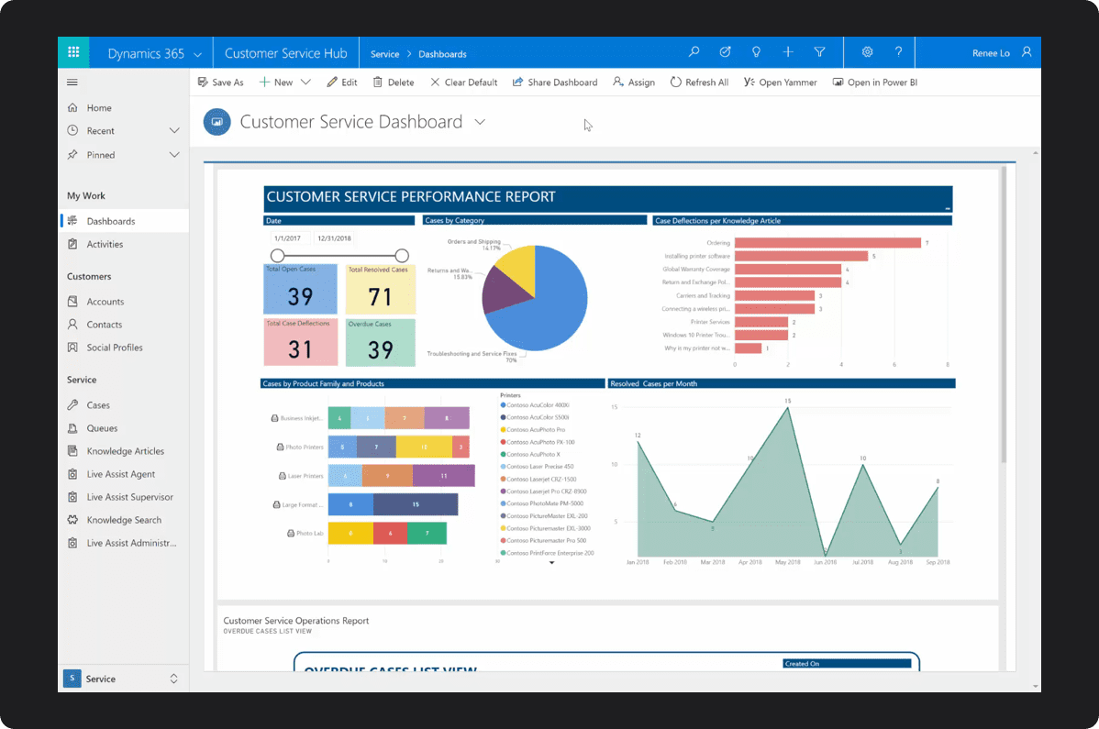Click Customer Service Hub title
Screen dimensions: 1099x729
pyautogui.click(x=286, y=53)
